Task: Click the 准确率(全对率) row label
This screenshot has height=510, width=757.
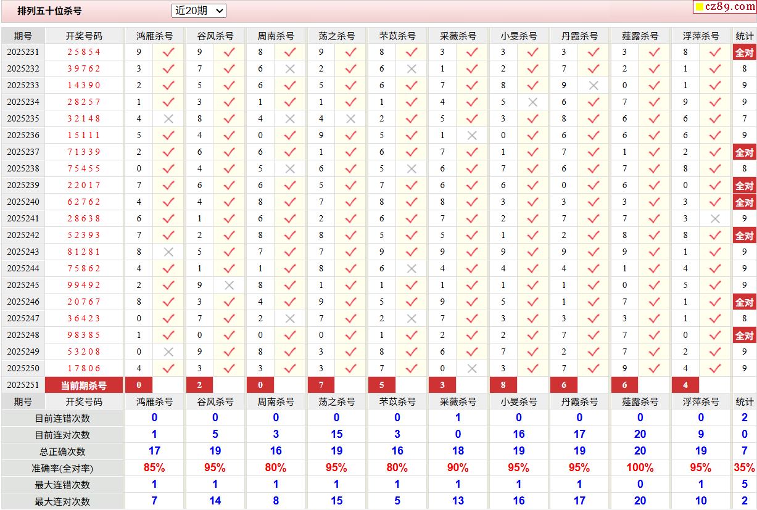Action: (62, 468)
